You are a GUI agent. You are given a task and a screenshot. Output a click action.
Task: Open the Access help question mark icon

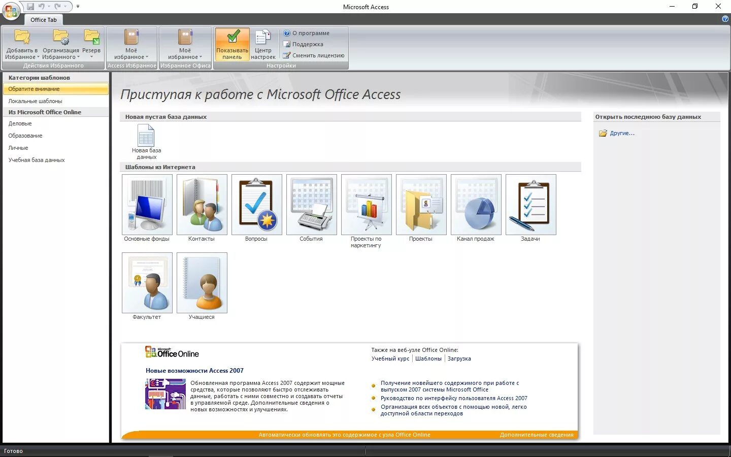tap(725, 19)
